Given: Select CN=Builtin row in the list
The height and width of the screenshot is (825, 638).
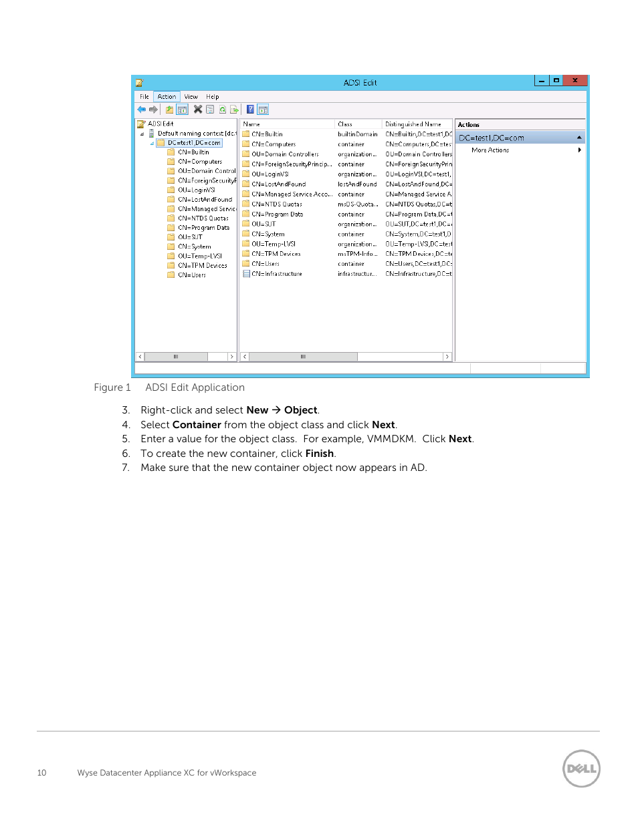Looking at the screenshot, I should (x=346, y=134).
